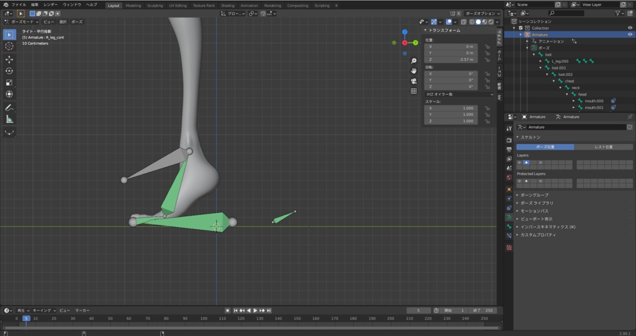Open the XYZ Euler rotation mode dropdown
This screenshot has height=336, width=636.
pyautogui.click(x=459, y=94)
